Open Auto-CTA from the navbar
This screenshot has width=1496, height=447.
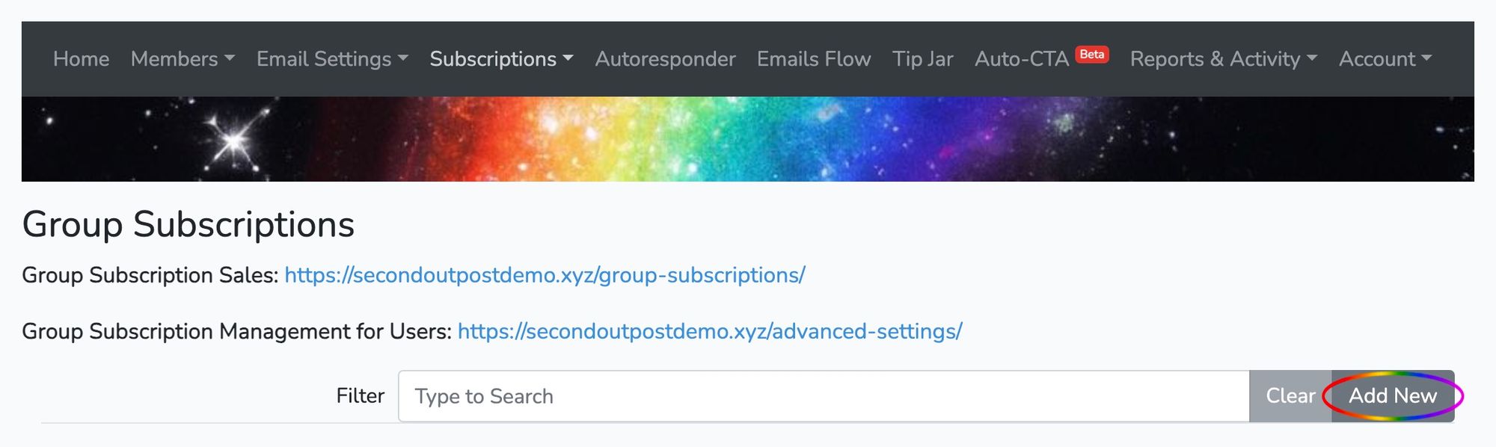1021,59
